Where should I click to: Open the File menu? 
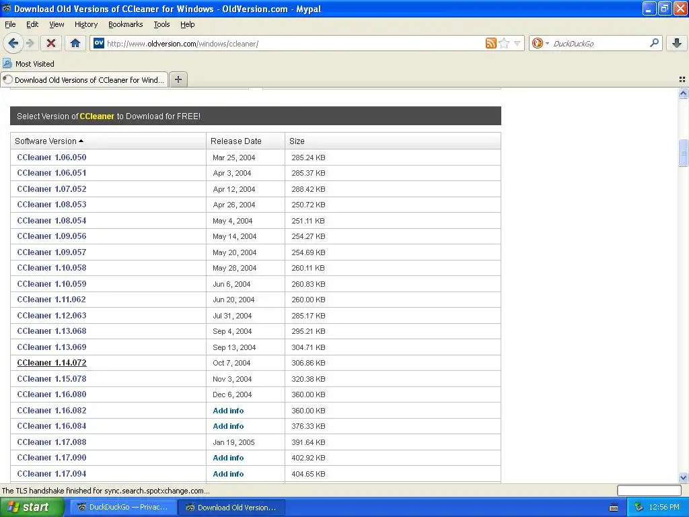(x=10, y=24)
